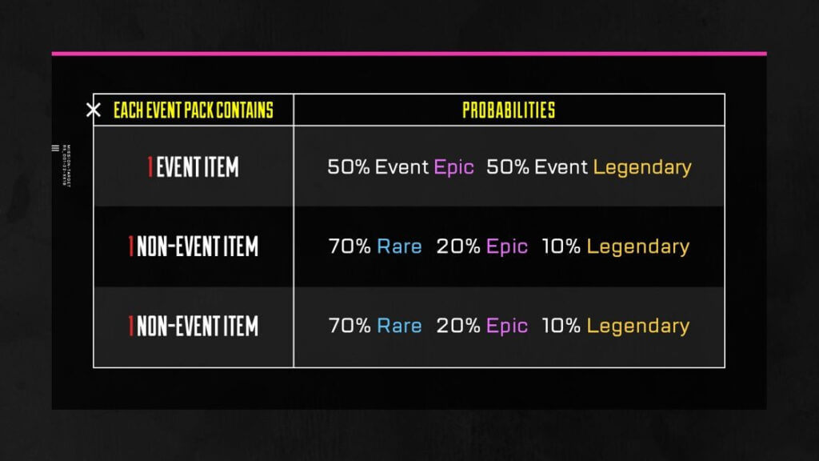Click the purple word Epic in Event row
The height and width of the screenshot is (461, 819).
click(x=454, y=167)
